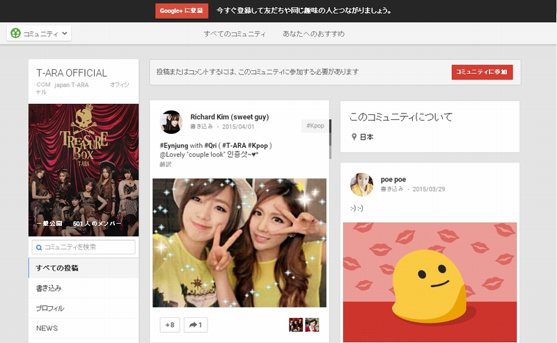Click the 2015/03/29 post date

click(x=429, y=190)
